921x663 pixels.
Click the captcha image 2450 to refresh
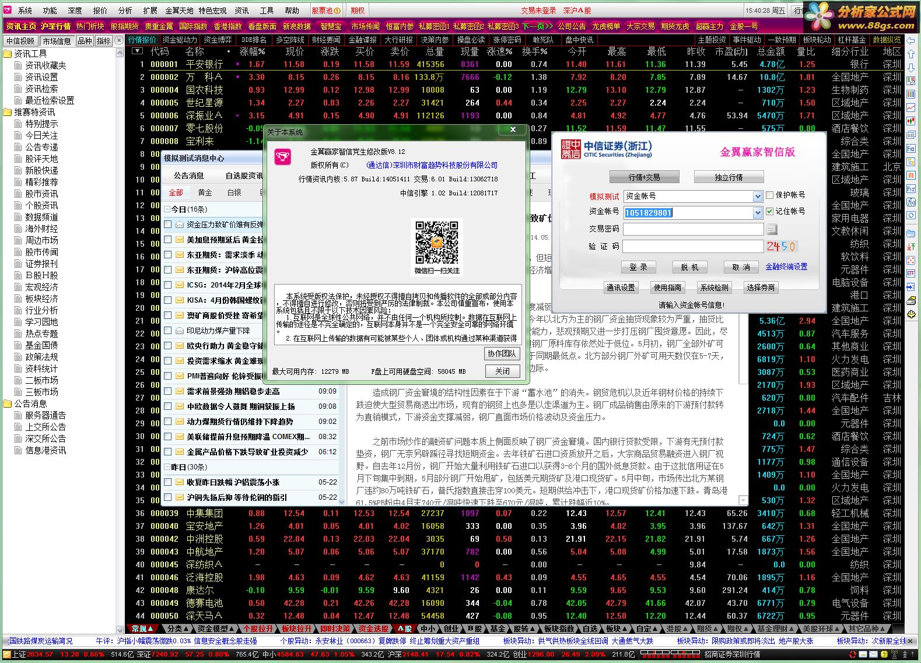[x=782, y=246]
